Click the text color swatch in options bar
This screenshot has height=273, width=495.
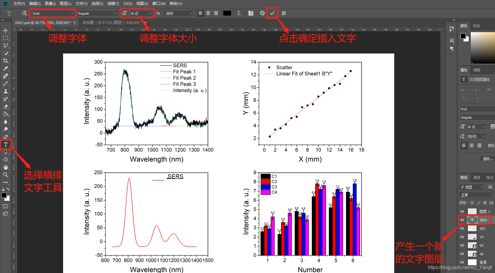click(x=227, y=13)
